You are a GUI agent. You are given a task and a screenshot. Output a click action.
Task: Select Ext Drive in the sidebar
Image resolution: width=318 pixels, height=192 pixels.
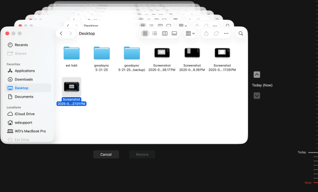click(28, 140)
